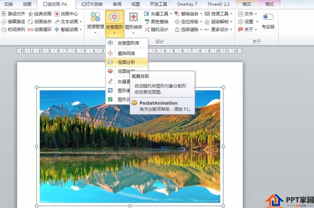Open 经典动画 star icon
This screenshot has width=314, height=208.
[31, 14]
